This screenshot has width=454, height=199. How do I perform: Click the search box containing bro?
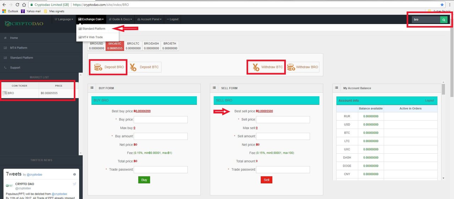click(x=426, y=20)
